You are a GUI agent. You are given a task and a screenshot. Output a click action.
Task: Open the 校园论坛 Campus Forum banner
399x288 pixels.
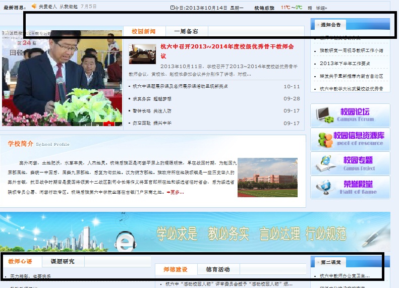click(x=350, y=115)
